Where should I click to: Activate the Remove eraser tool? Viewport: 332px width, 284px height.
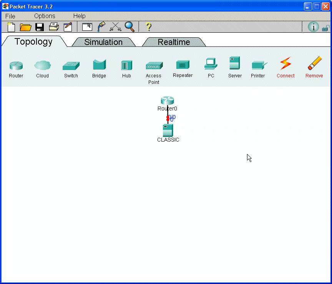(x=315, y=63)
